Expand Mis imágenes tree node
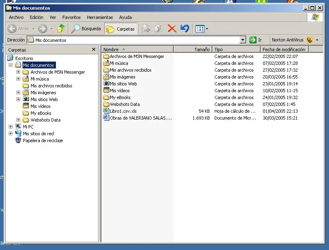 (x=18, y=93)
